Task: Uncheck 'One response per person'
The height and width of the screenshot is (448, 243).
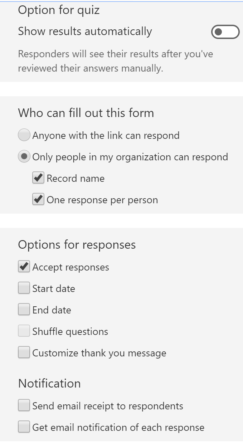Action: point(38,199)
